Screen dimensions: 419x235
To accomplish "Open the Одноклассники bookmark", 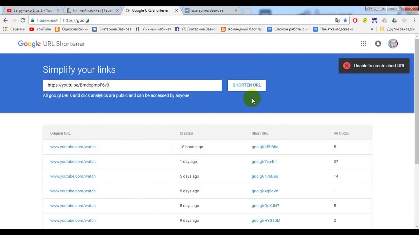I will click(72, 29).
